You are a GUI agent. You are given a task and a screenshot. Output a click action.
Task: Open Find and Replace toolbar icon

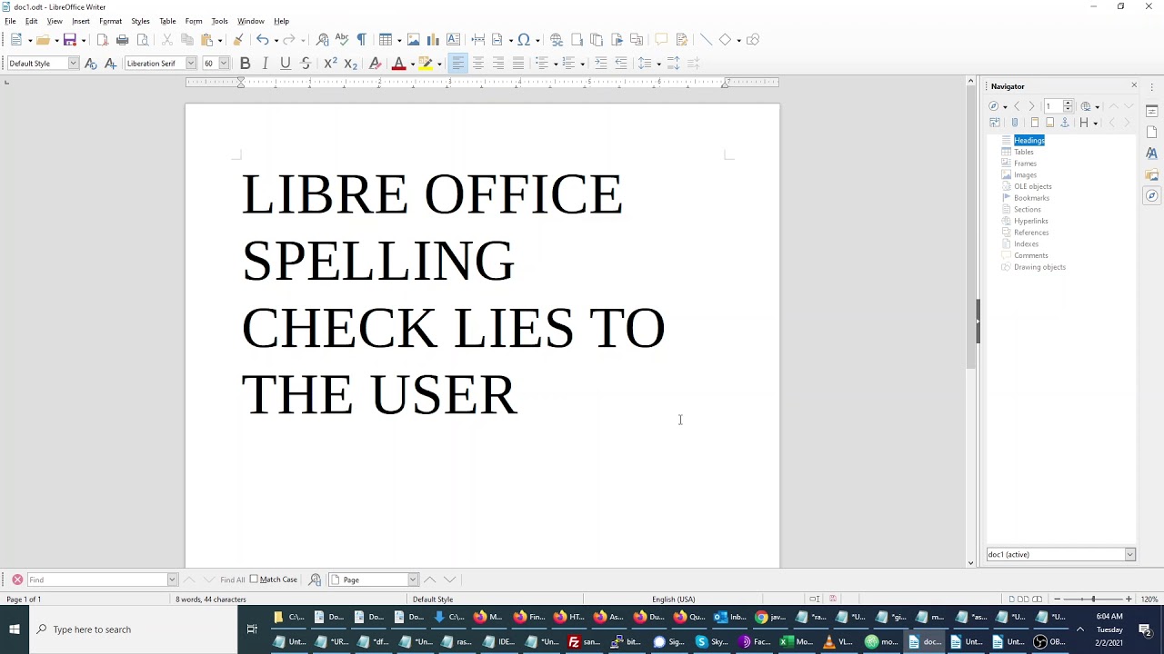pos(322,40)
